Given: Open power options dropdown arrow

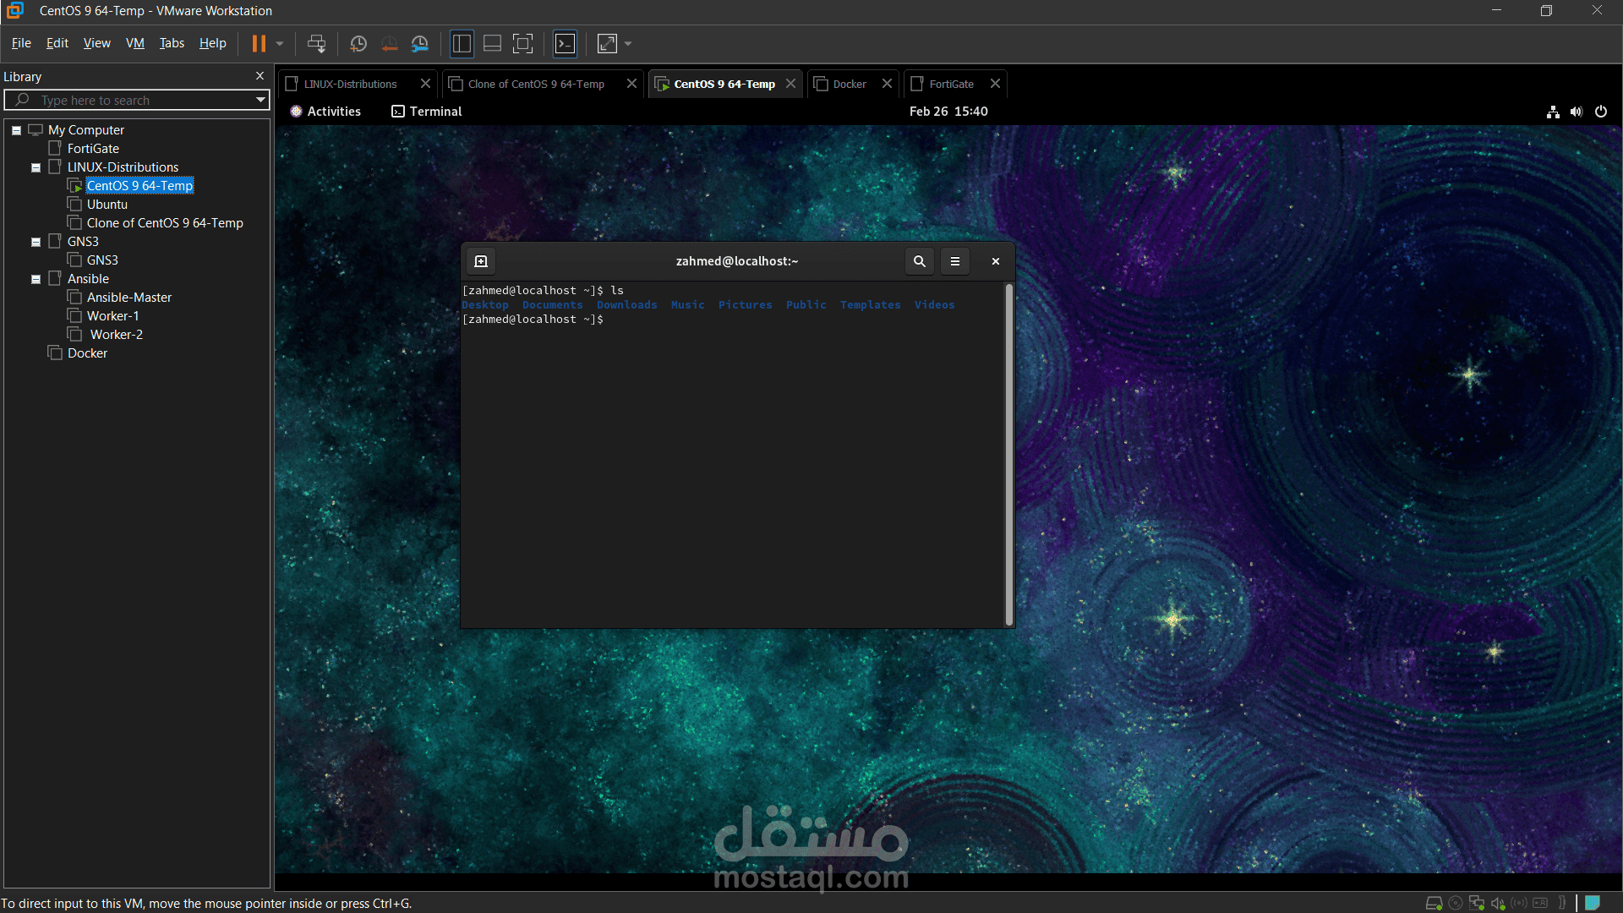Looking at the screenshot, I should click(280, 44).
